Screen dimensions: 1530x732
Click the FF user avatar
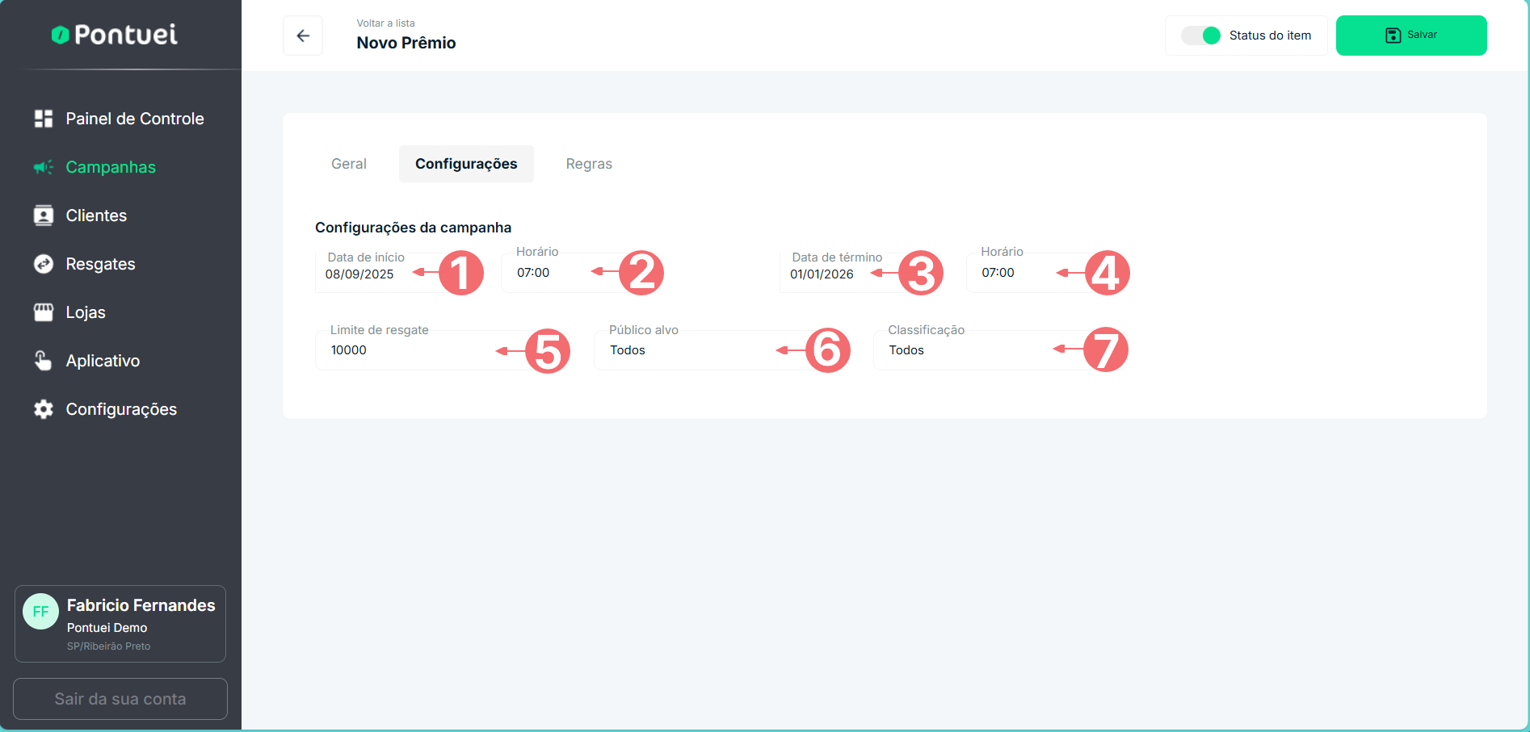click(40, 612)
